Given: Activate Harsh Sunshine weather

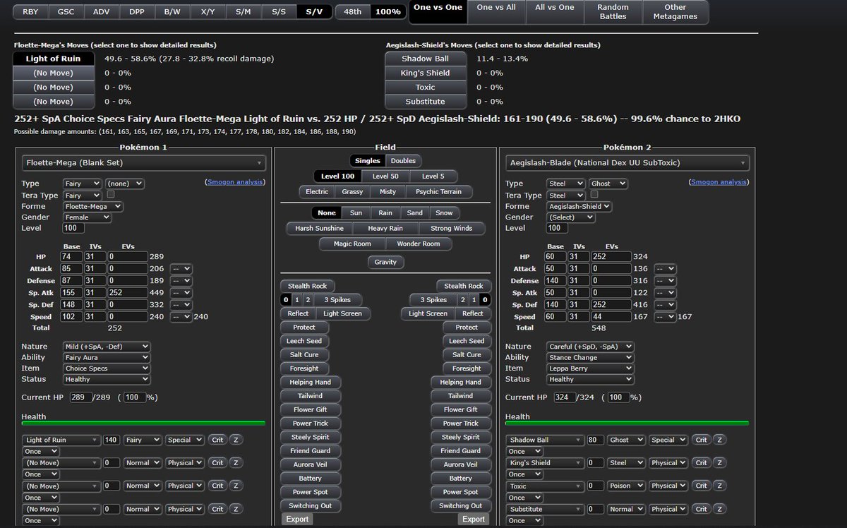Looking at the screenshot, I should [x=320, y=229].
